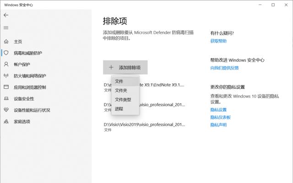
Task: Open the 隐私声明 link
Action: click(218, 125)
